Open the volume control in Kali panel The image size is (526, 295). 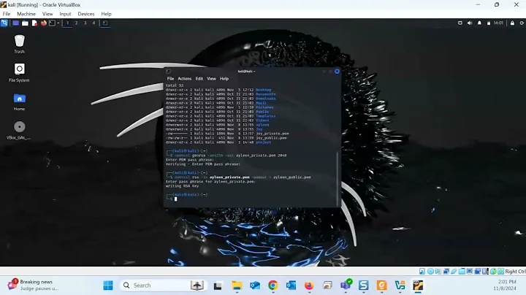470,23
